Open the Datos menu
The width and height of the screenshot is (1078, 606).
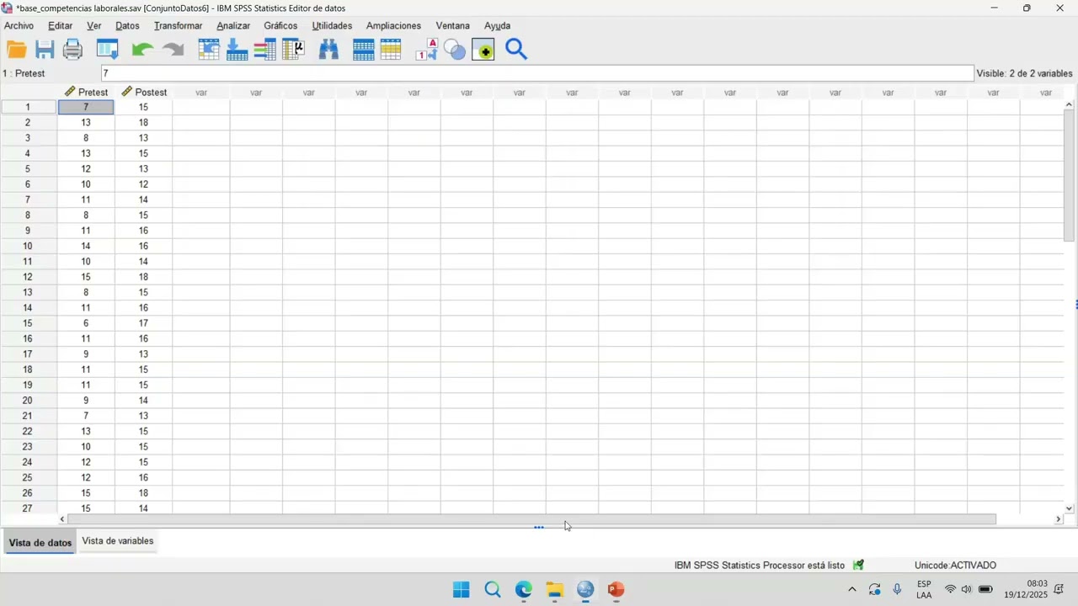tap(127, 25)
